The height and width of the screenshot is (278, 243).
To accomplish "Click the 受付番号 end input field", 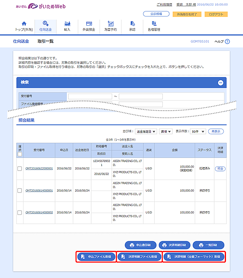I will (141, 96).
